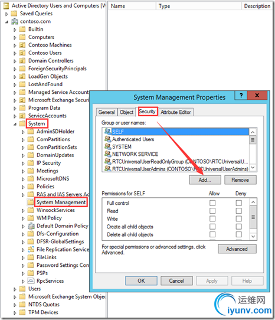This screenshot has width=275, height=320.
Task: Click the Saved Queries folder icon
Action: point(14,14)
